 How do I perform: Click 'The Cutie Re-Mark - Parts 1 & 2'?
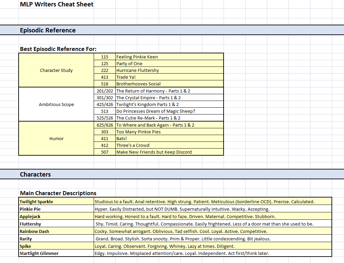pyautogui.click(x=169, y=118)
